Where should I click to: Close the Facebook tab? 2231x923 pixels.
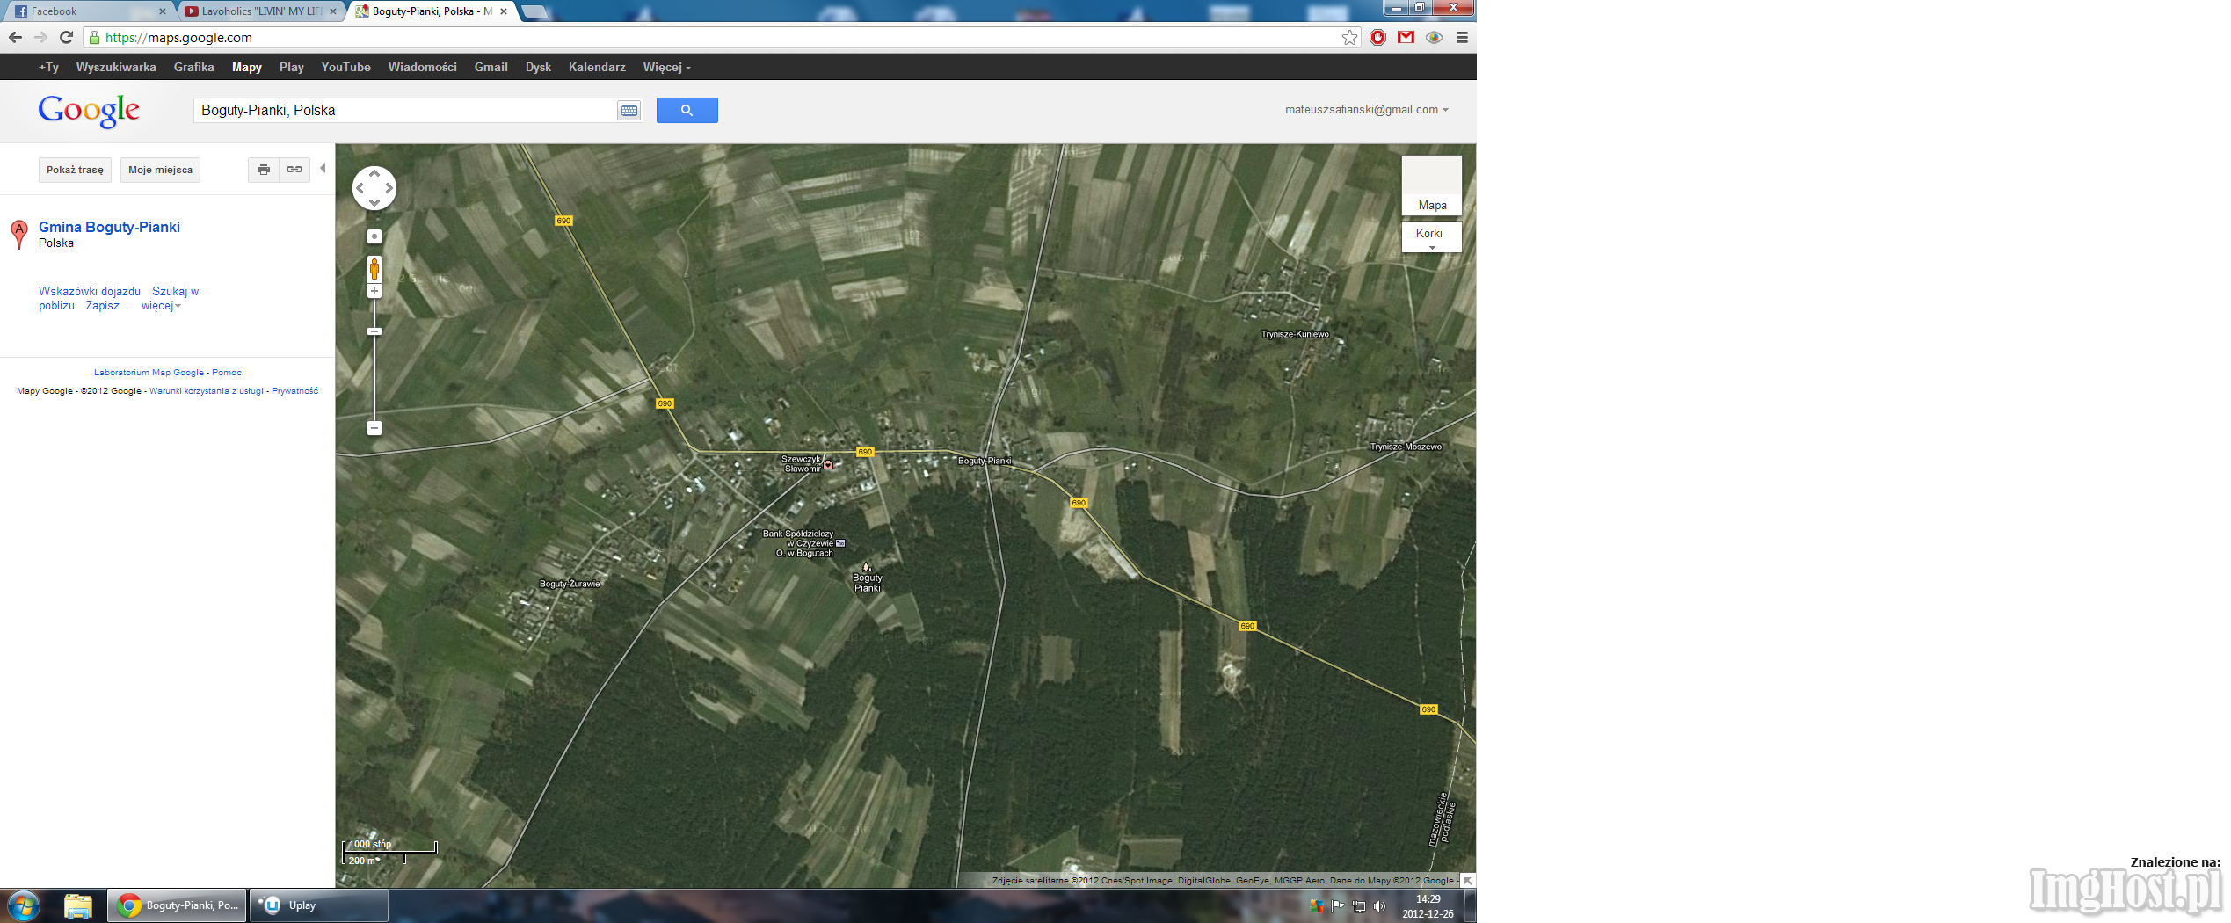(x=163, y=11)
